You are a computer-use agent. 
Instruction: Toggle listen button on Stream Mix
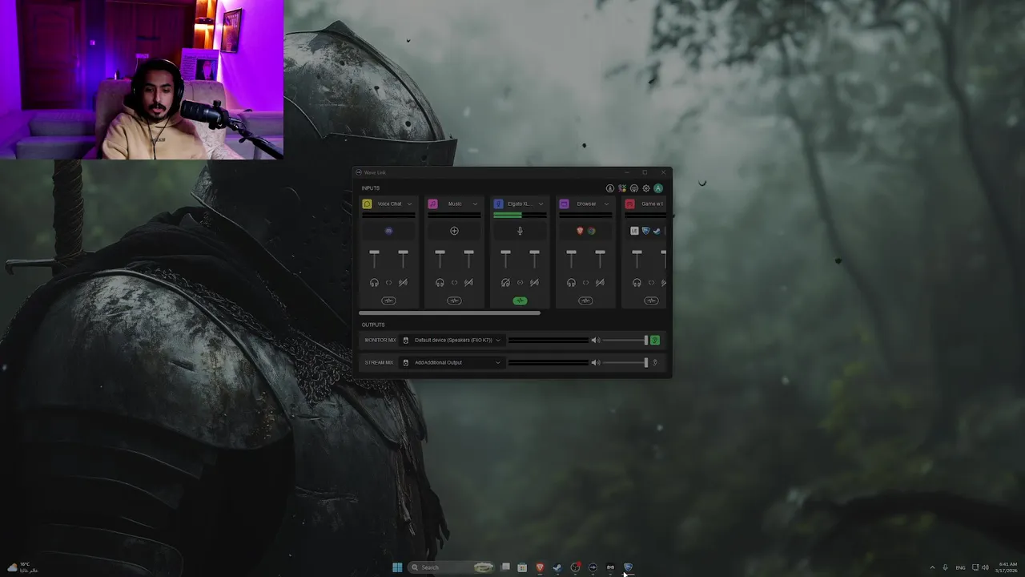(x=655, y=363)
